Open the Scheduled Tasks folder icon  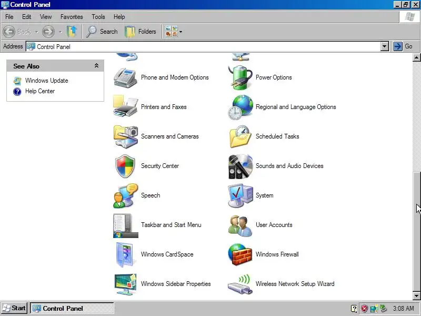tap(240, 136)
